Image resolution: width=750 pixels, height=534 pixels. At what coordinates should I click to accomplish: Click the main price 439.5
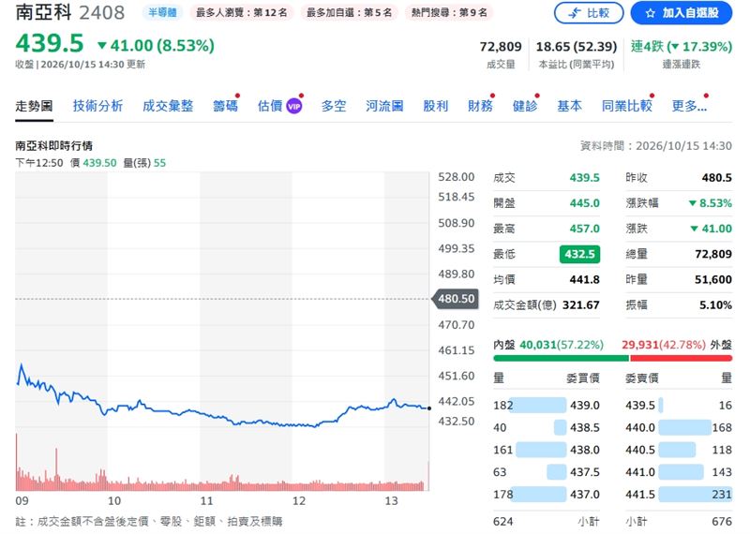[50, 43]
